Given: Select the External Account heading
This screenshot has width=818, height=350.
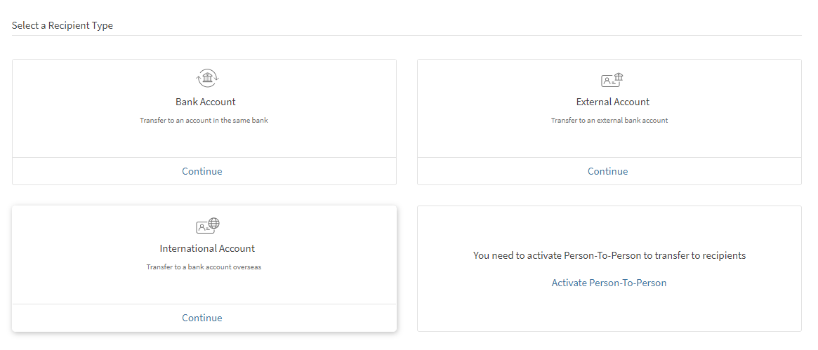Looking at the screenshot, I should pyautogui.click(x=613, y=102).
